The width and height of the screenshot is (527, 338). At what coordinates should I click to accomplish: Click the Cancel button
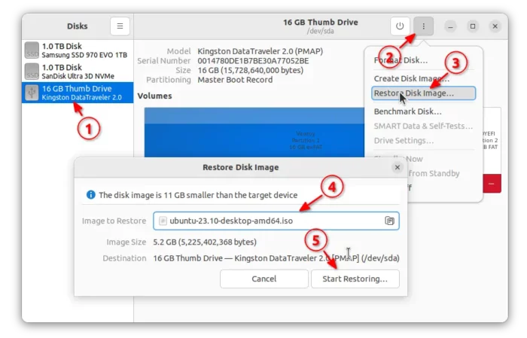point(264,279)
